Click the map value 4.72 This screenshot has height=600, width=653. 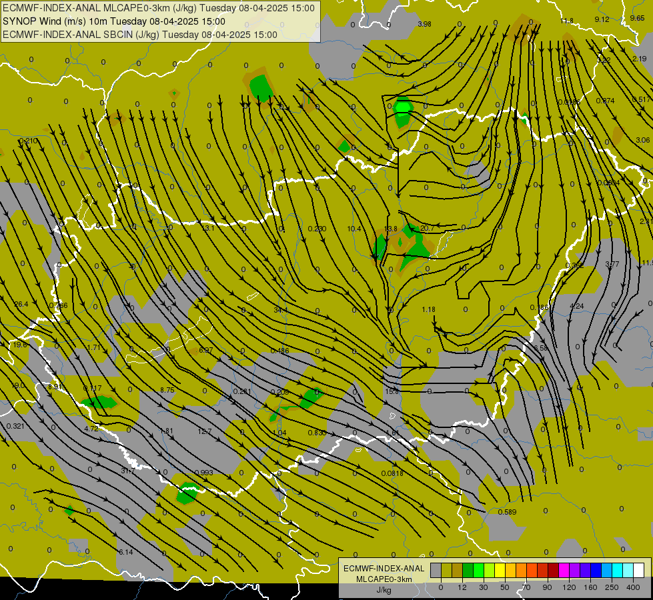91,429
